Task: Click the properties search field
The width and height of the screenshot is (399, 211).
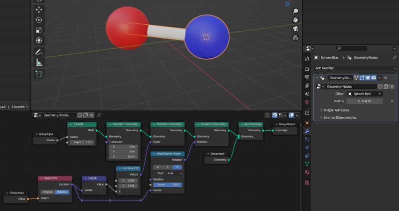Action: pos(352,48)
